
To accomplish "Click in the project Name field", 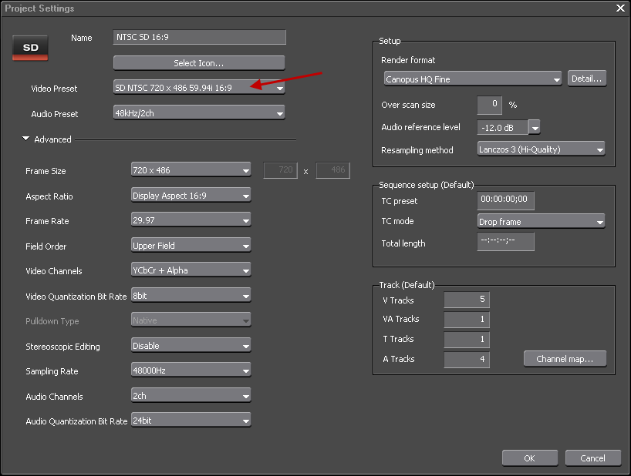I will click(199, 38).
